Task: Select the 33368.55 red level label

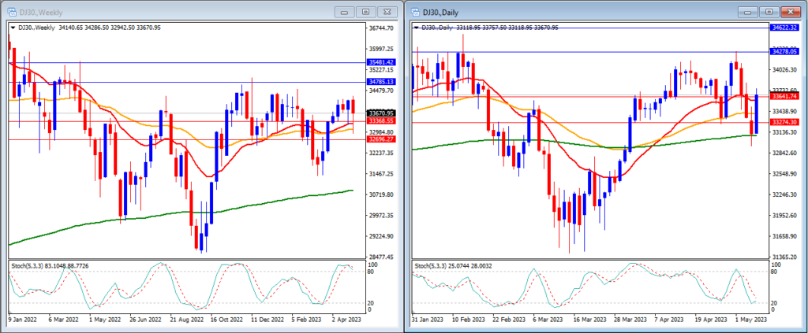Action: 381,120
